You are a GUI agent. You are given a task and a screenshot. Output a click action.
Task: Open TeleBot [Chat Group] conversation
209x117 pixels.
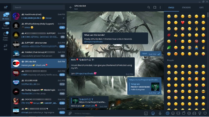[39, 54]
